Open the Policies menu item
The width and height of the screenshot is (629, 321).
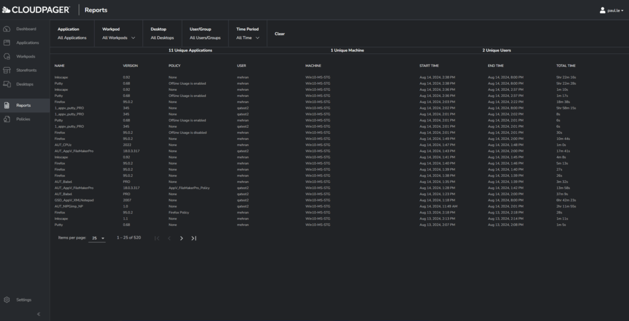pos(23,119)
